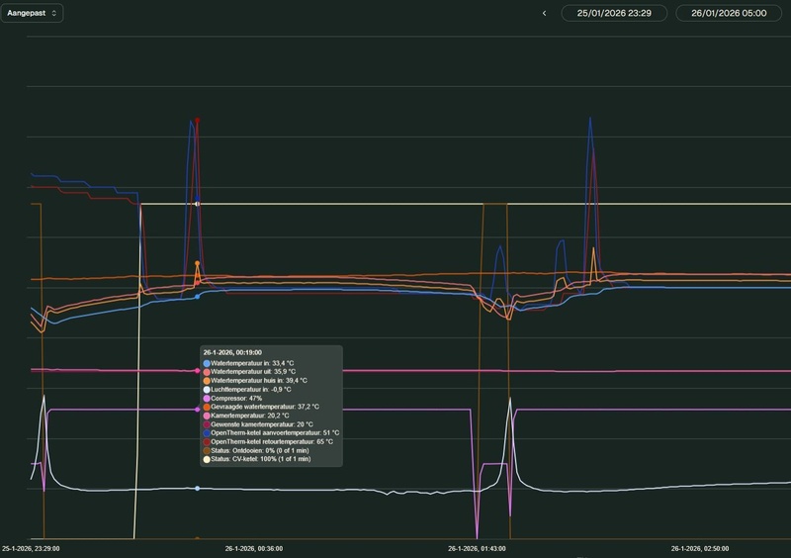The height and width of the screenshot is (558, 791).
Task: Click text Luchttemperatuur in: -0,9 °C
Action: [x=251, y=390]
